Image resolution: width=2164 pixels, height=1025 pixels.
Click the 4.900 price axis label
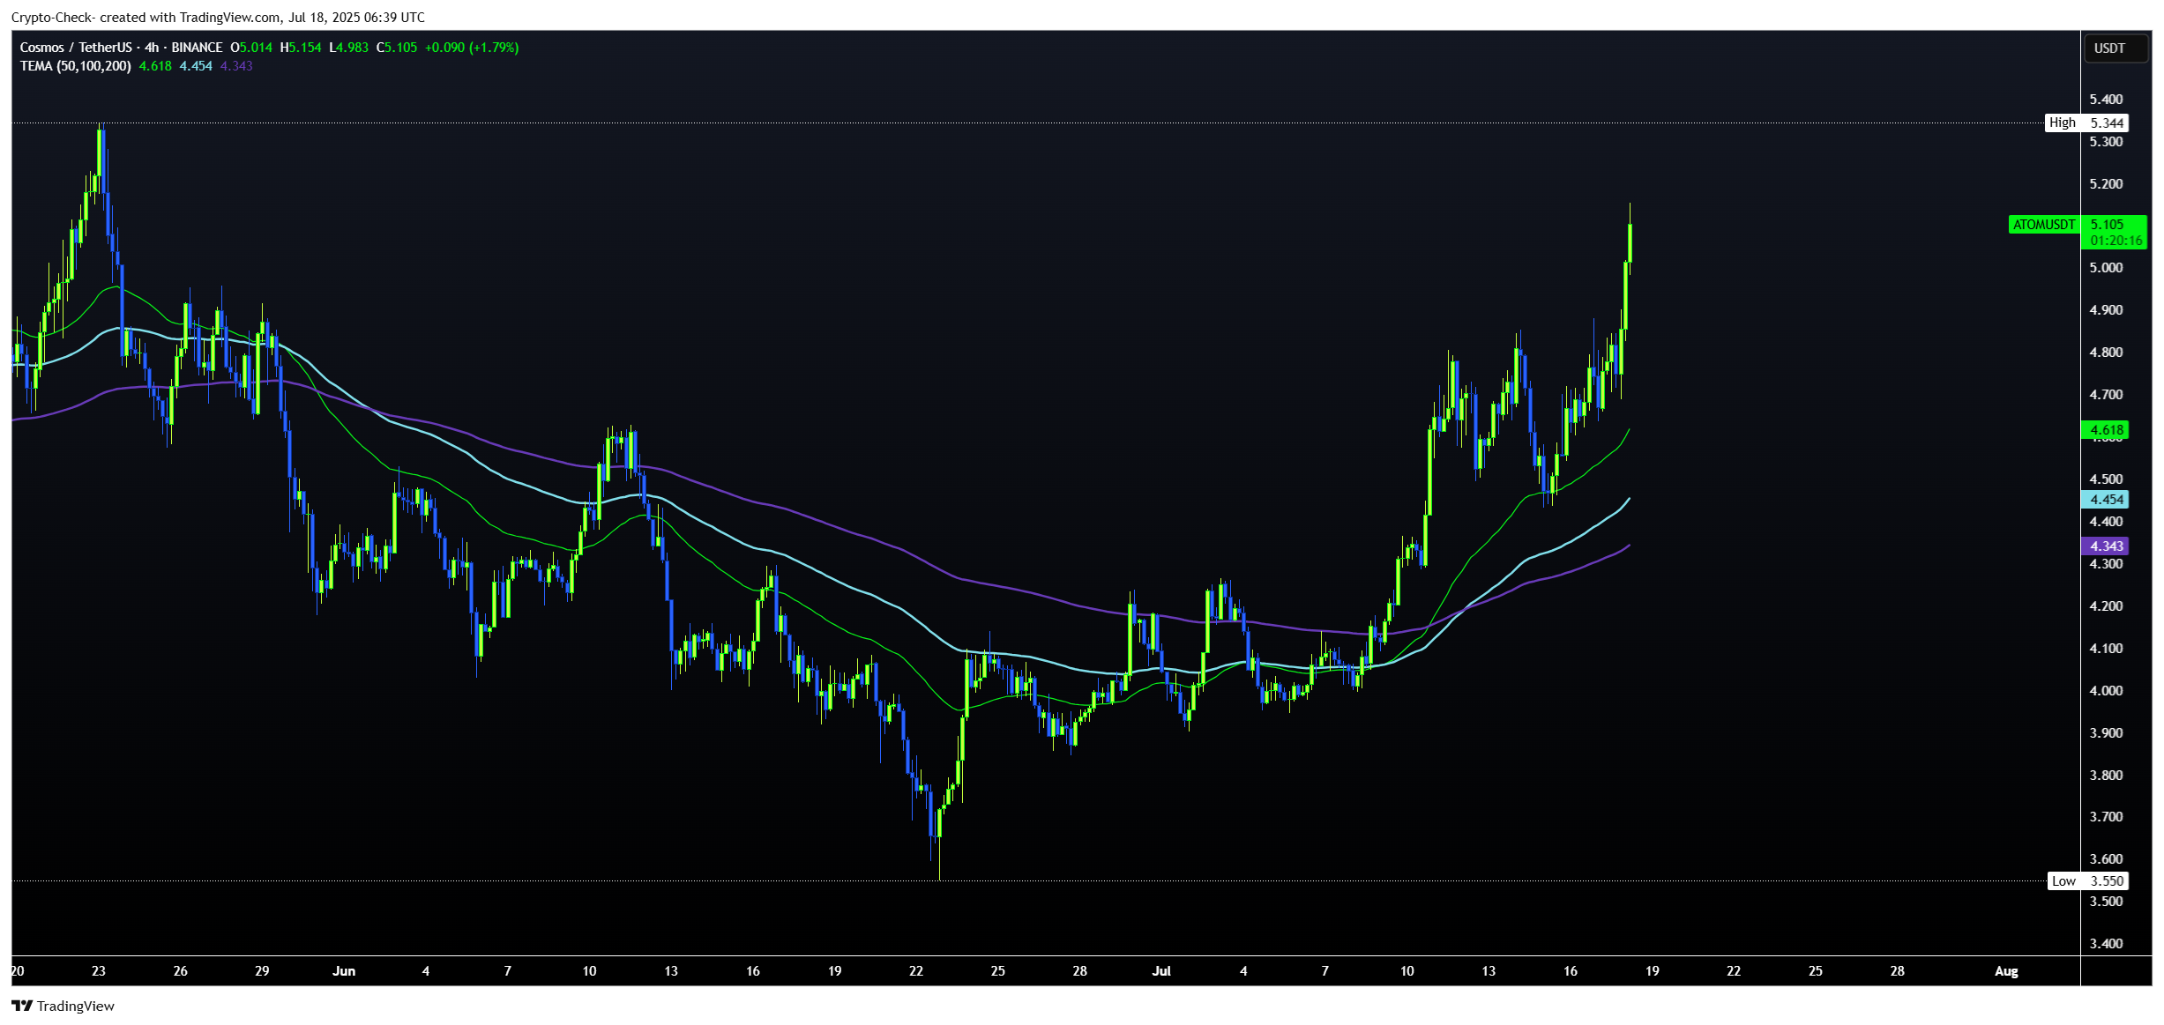(2106, 309)
